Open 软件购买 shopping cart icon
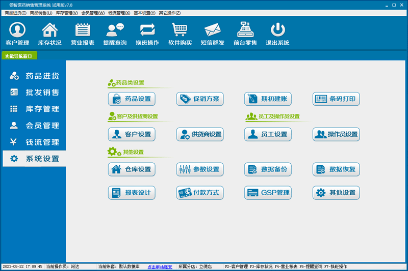This screenshot has height=271, width=408. click(180, 34)
